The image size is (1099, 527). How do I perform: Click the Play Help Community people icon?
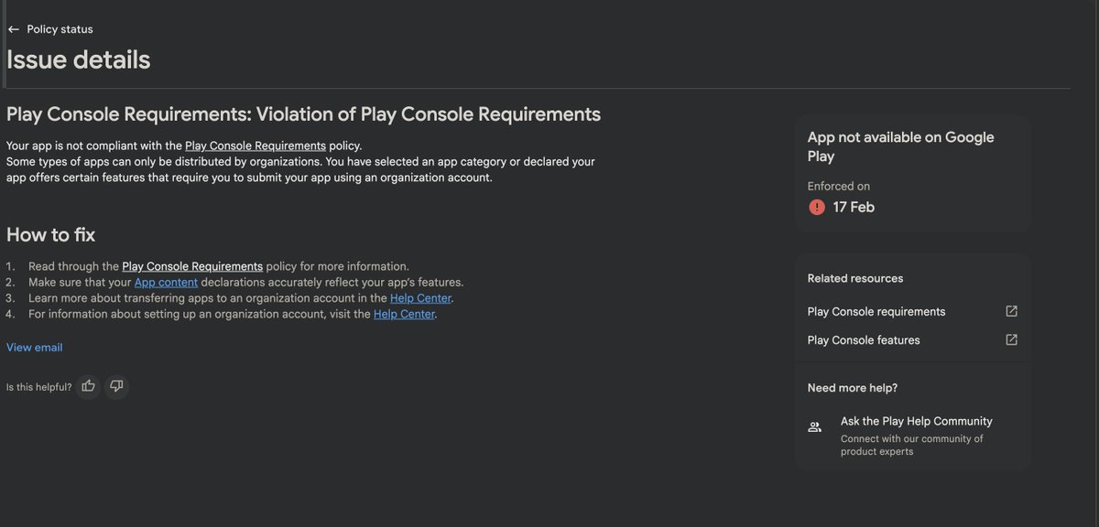point(815,427)
